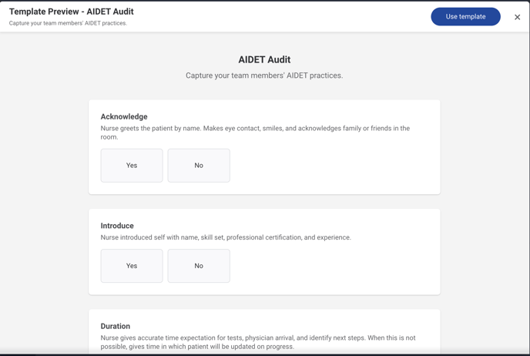Choose No under the Introduce question
This screenshot has height=356, width=530.
point(199,266)
